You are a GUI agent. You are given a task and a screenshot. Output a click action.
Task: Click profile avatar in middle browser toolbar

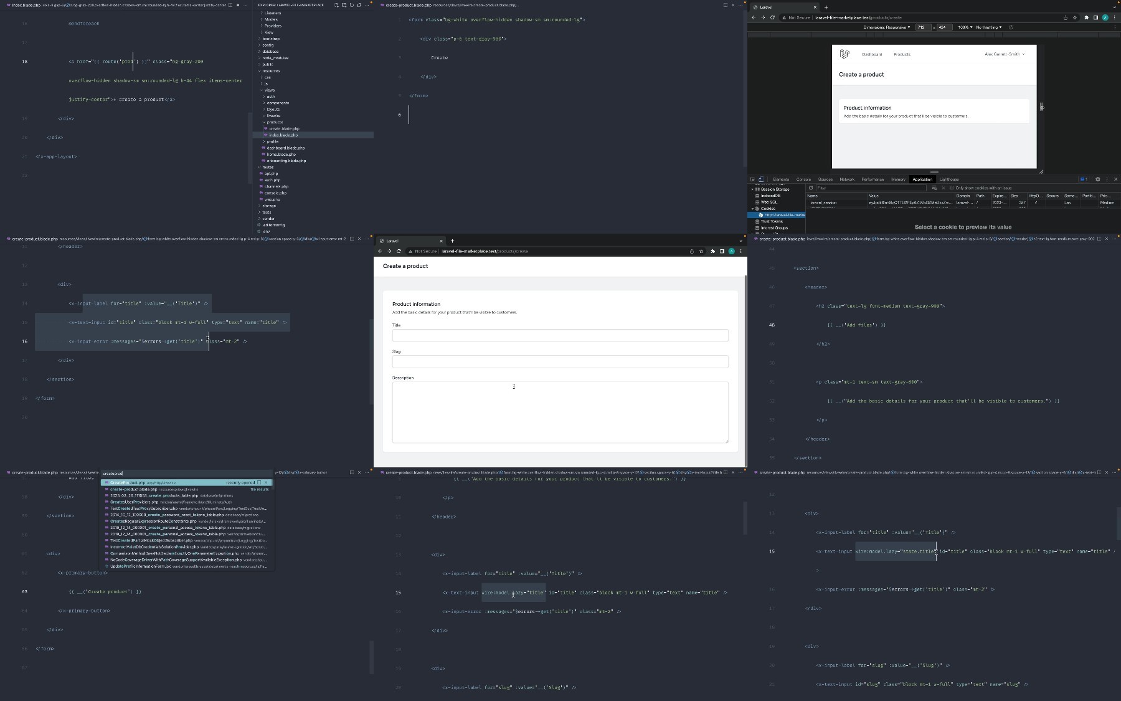[x=731, y=251]
